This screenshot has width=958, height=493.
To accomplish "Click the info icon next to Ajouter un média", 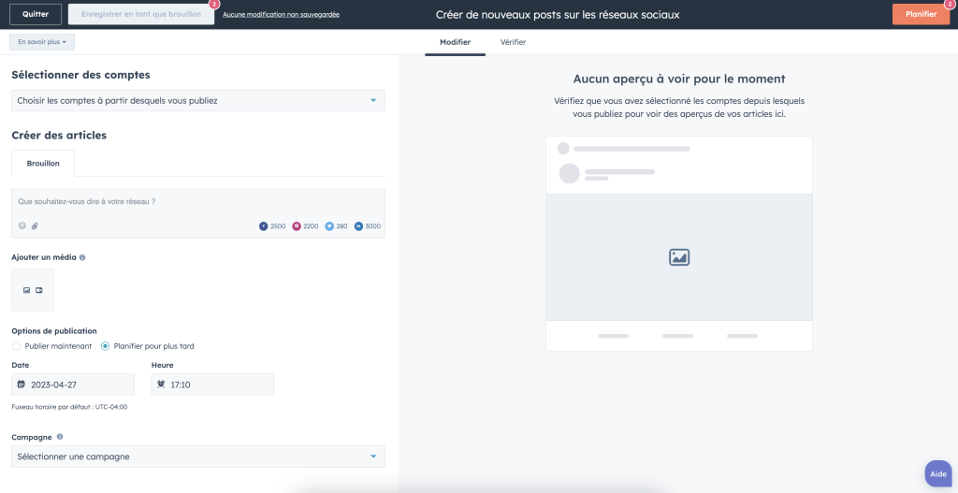I will 82,258.
